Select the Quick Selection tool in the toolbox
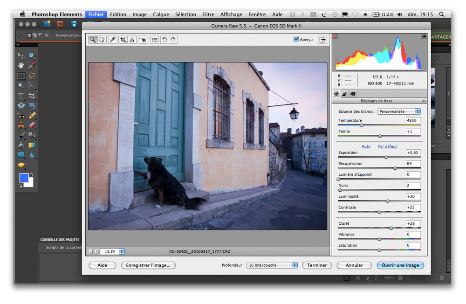 click(32, 86)
